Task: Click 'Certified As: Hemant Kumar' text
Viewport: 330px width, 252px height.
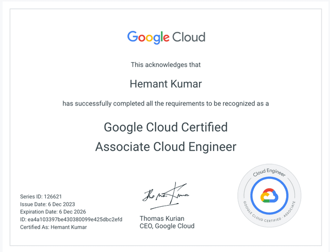Action: coord(53,227)
